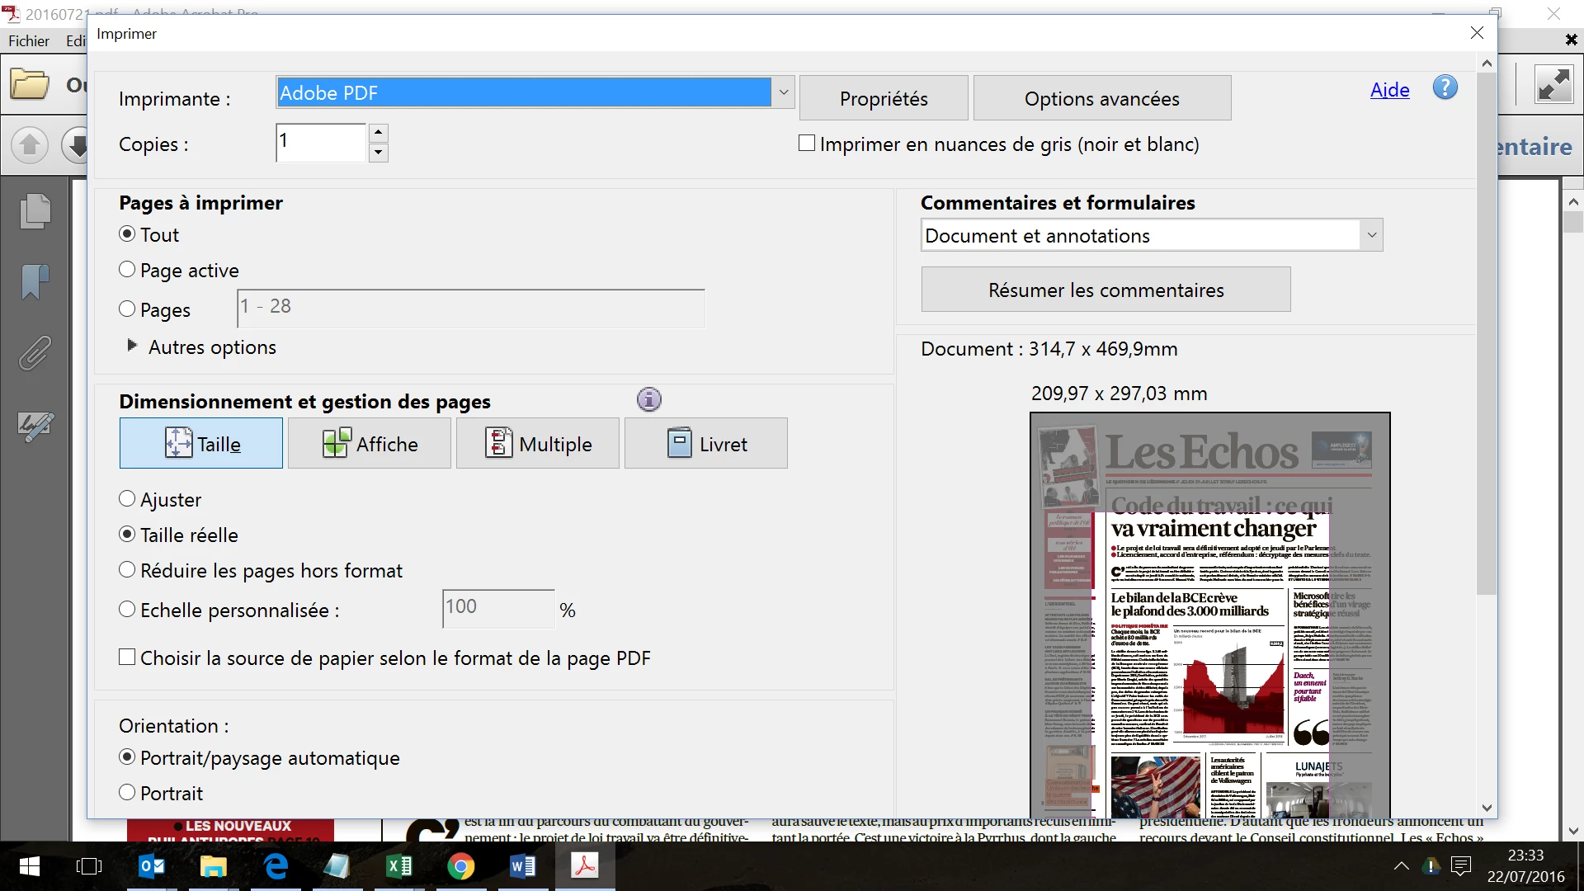Open Google Chrome from the taskbar
Viewport: 1584px width, 891px height.
point(460,866)
